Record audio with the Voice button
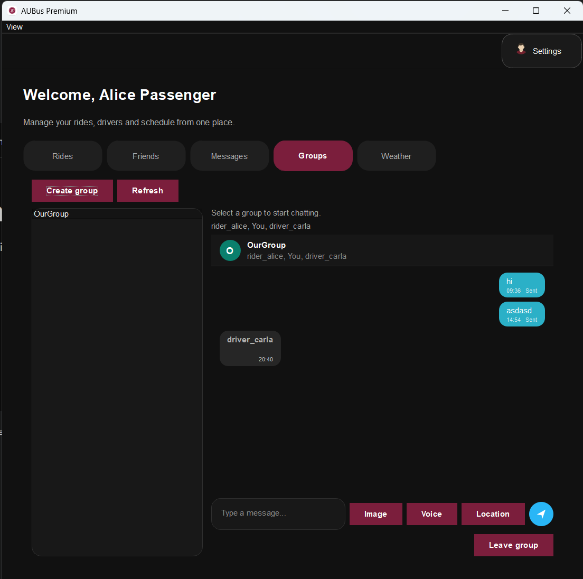 [x=431, y=514]
